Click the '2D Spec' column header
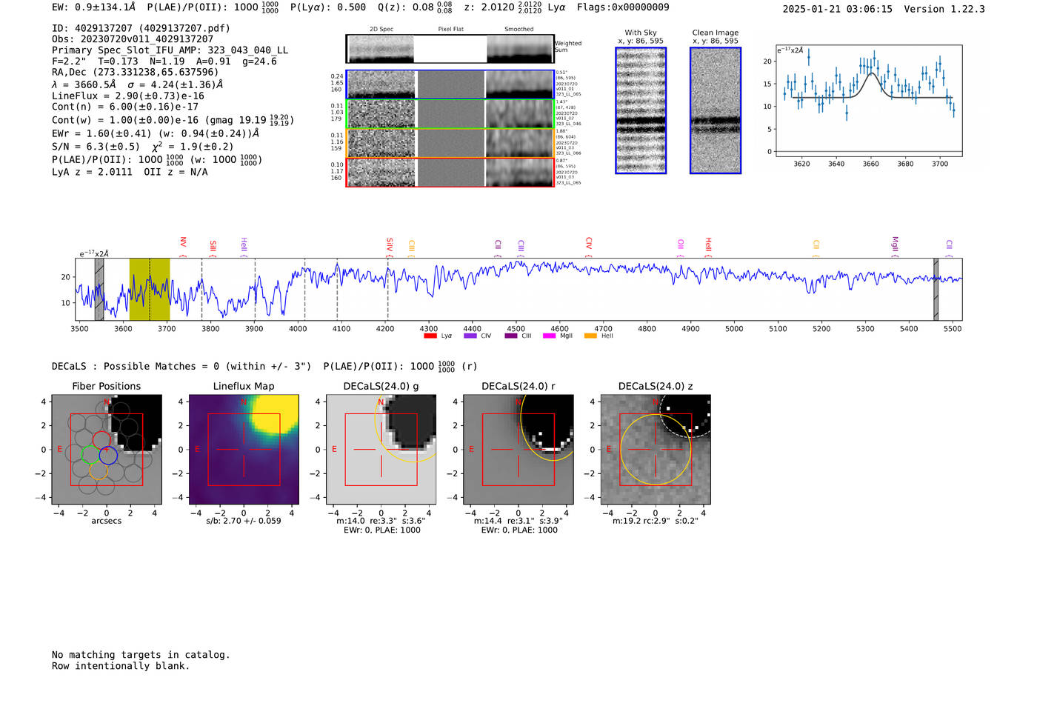This screenshot has height=706, width=1037. (381, 30)
